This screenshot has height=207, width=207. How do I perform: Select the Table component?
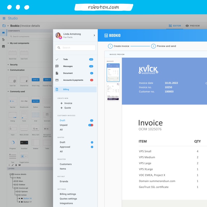pos(47,144)
